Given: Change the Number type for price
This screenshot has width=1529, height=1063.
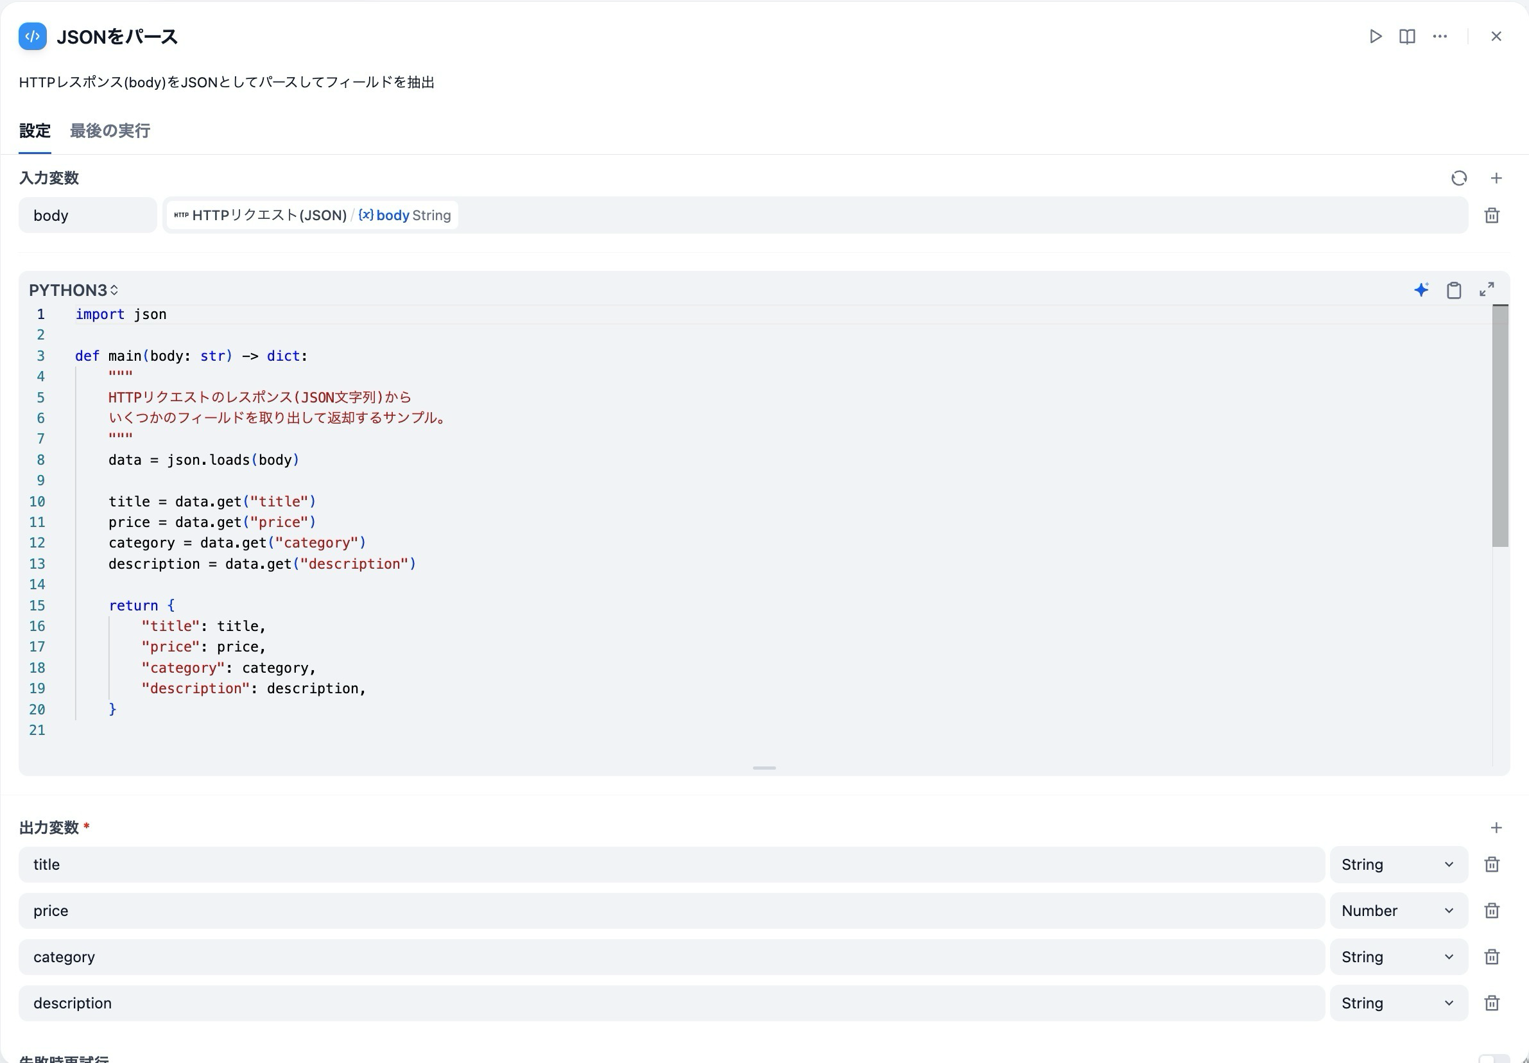Looking at the screenshot, I should pos(1399,910).
